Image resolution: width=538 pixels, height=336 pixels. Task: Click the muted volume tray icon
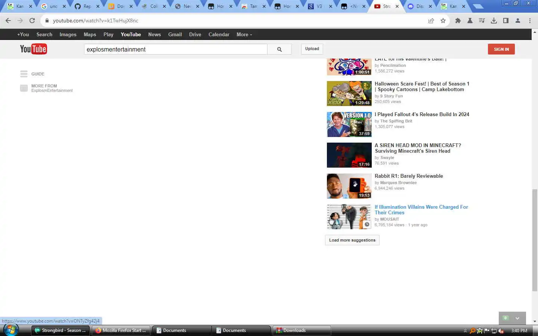(x=501, y=331)
